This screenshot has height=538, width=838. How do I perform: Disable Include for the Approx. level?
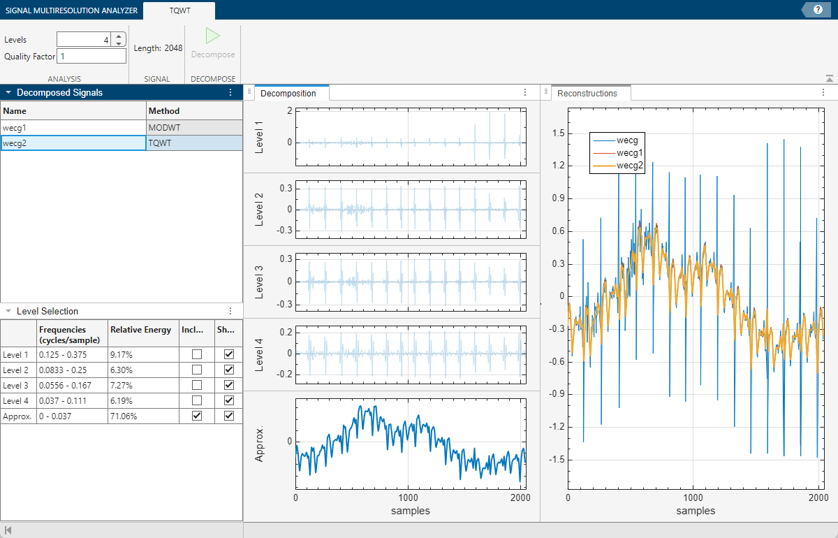tap(196, 415)
